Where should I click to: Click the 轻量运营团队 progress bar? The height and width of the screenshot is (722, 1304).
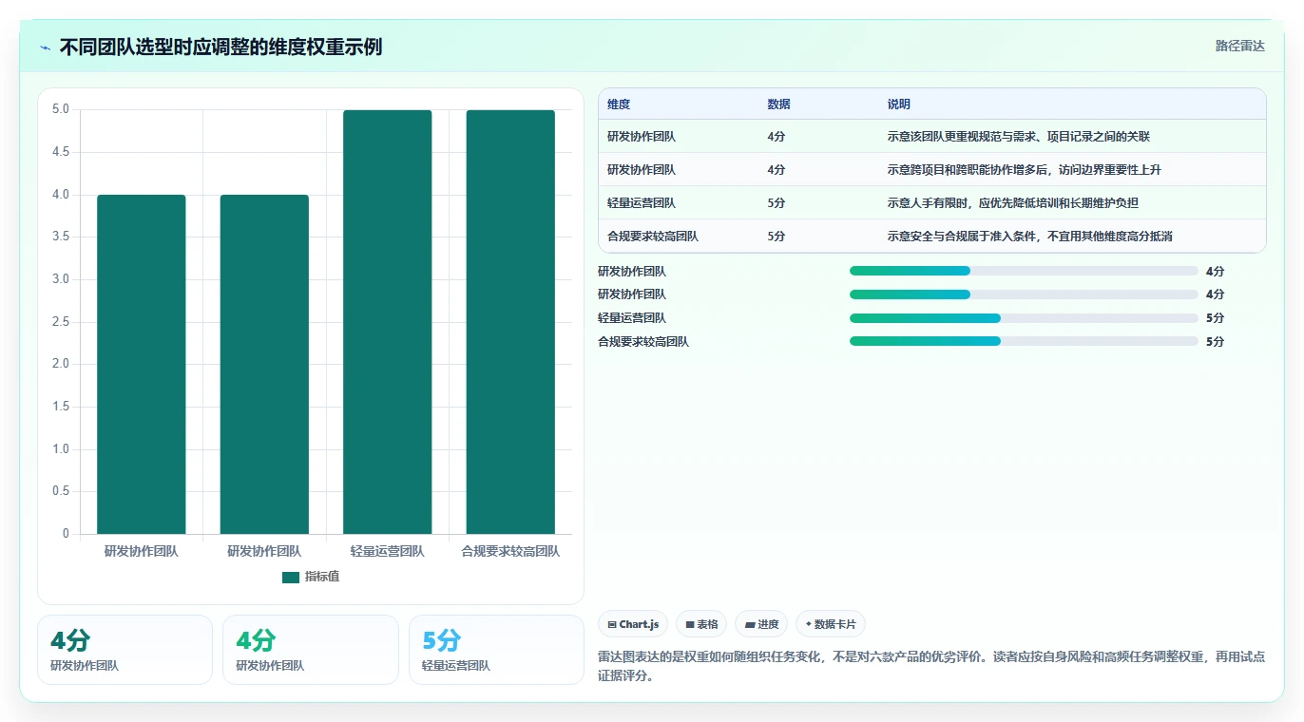(1024, 318)
